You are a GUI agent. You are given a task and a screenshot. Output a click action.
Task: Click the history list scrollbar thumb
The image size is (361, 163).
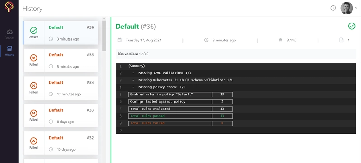click(104, 36)
